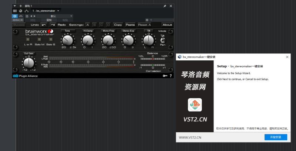The image size is (296, 151).
Task: Pin the plugin window
Action: coord(165,6)
